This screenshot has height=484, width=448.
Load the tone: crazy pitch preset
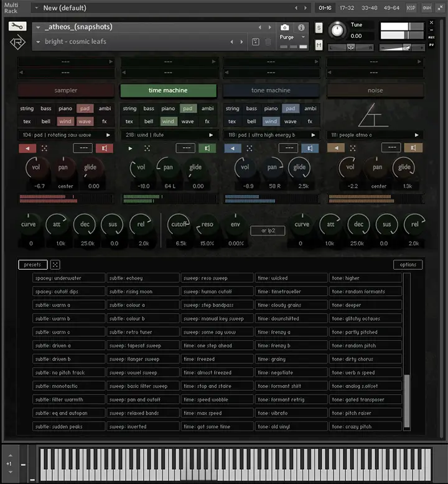pos(365,427)
